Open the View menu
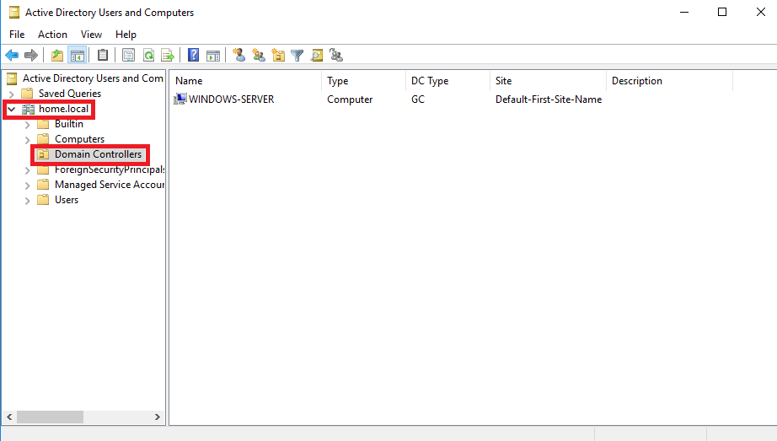Image resolution: width=777 pixels, height=441 pixels. click(x=91, y=35)
